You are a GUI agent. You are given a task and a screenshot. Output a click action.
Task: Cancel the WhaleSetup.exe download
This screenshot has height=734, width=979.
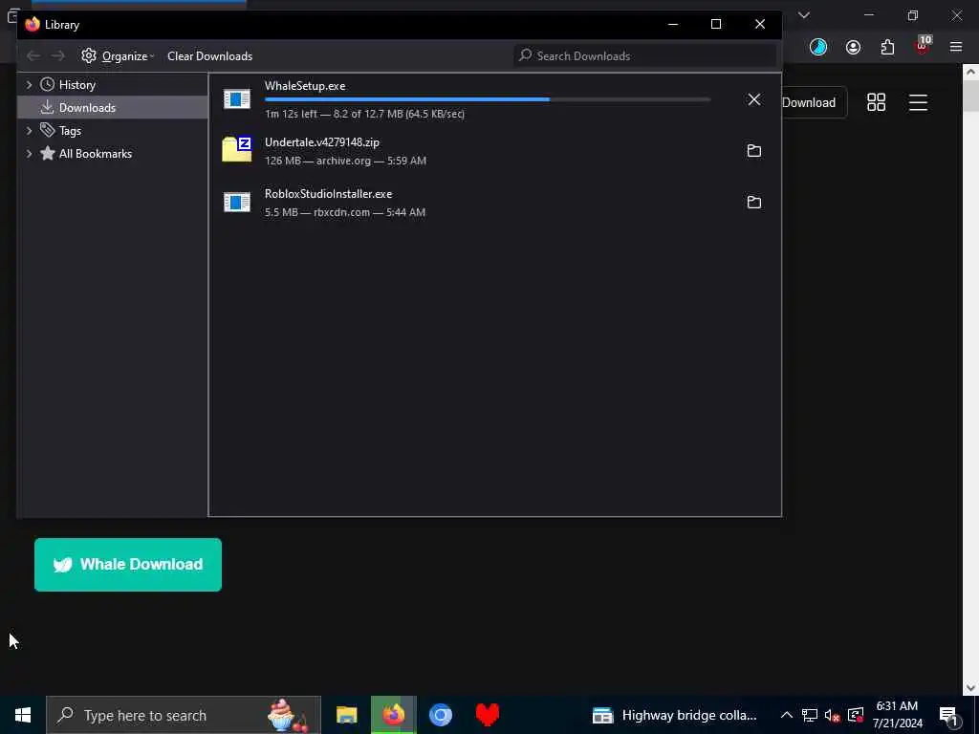tap(753, 99)
